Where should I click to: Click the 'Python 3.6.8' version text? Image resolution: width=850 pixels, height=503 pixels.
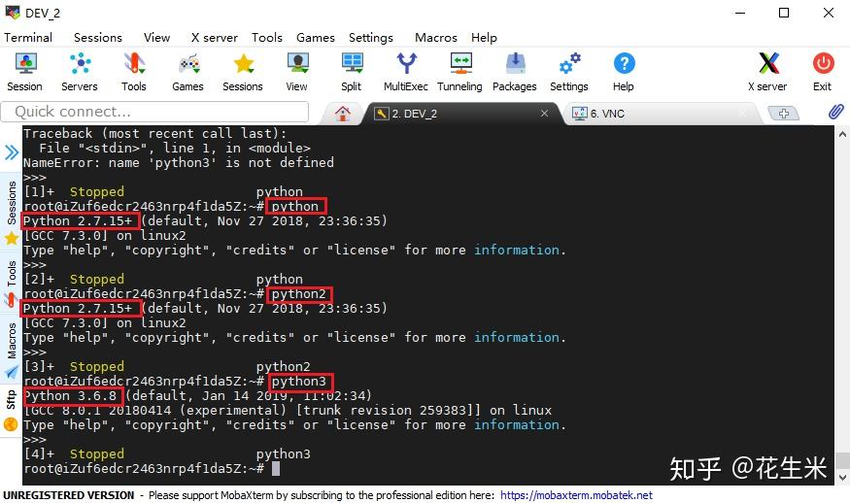[x=71, y=395]
